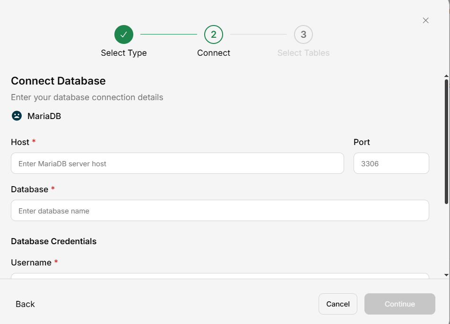Select the "Select Type" step label
The width and height of the screenshot is (450, 324).
point(124,53)
